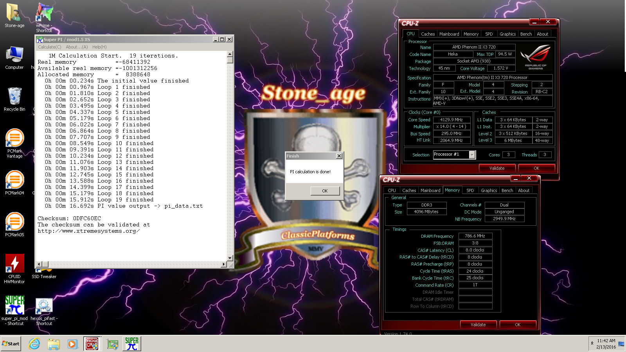This screenshot has width=626, height=352.
Task: Click Validate in upper CPU-Z window
Action: [x=497, y=168]
